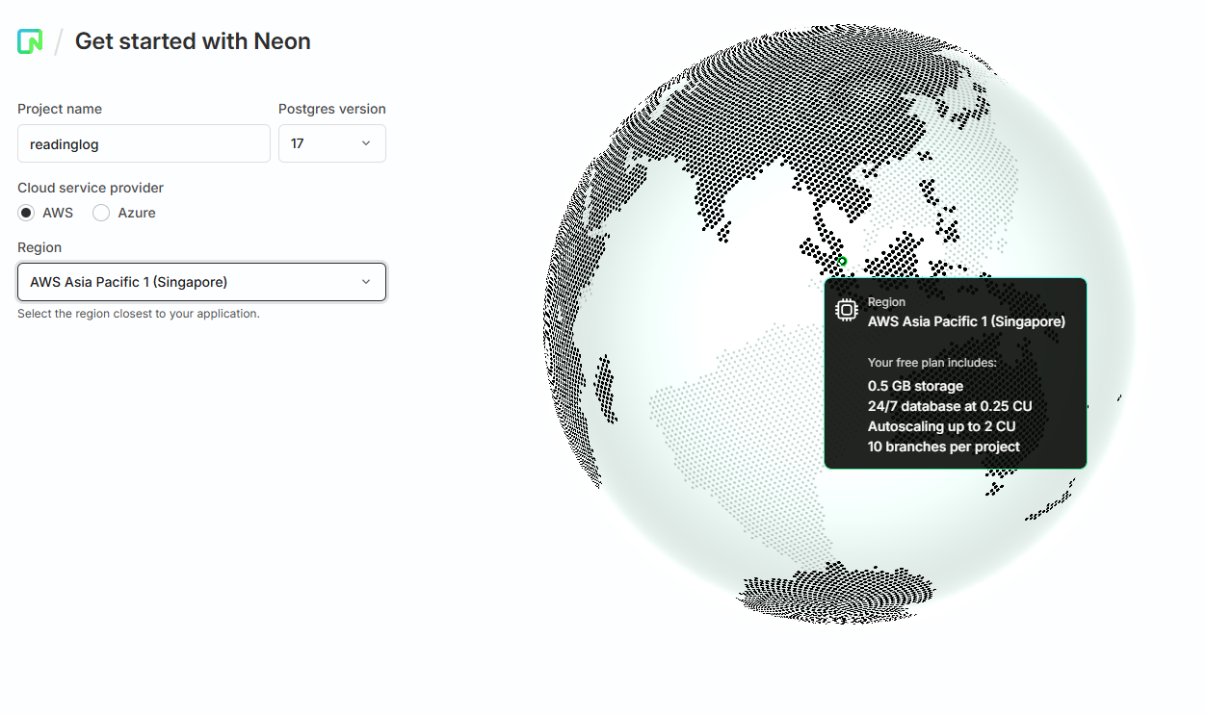Screen dimensions: 1207x715
Task: Select the Azure radio button
Action: click(x=101, y=213)
